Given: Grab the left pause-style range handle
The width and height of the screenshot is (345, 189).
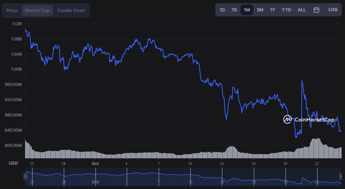Looking at the screenshot, I should [26, 176].
